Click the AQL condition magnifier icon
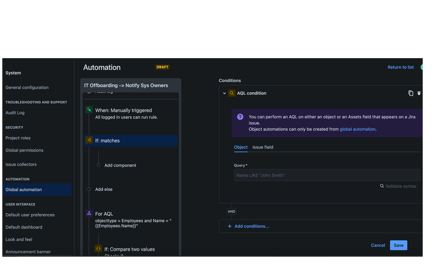This screenshot has width=444, height=277. tap(232, 93)
